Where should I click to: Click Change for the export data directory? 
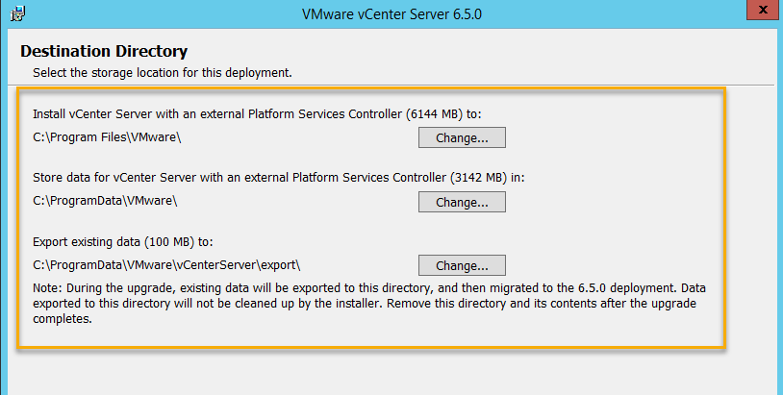coord(462,265)
